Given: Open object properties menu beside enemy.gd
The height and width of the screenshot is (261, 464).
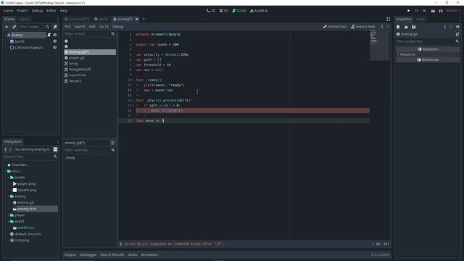Looking at the screenshot, I should (457, 34).
